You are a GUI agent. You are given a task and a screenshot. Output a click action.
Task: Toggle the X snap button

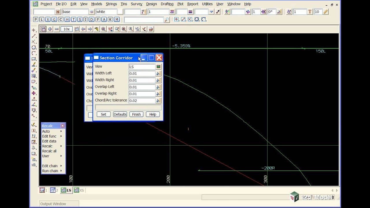[x=48, y=19]
